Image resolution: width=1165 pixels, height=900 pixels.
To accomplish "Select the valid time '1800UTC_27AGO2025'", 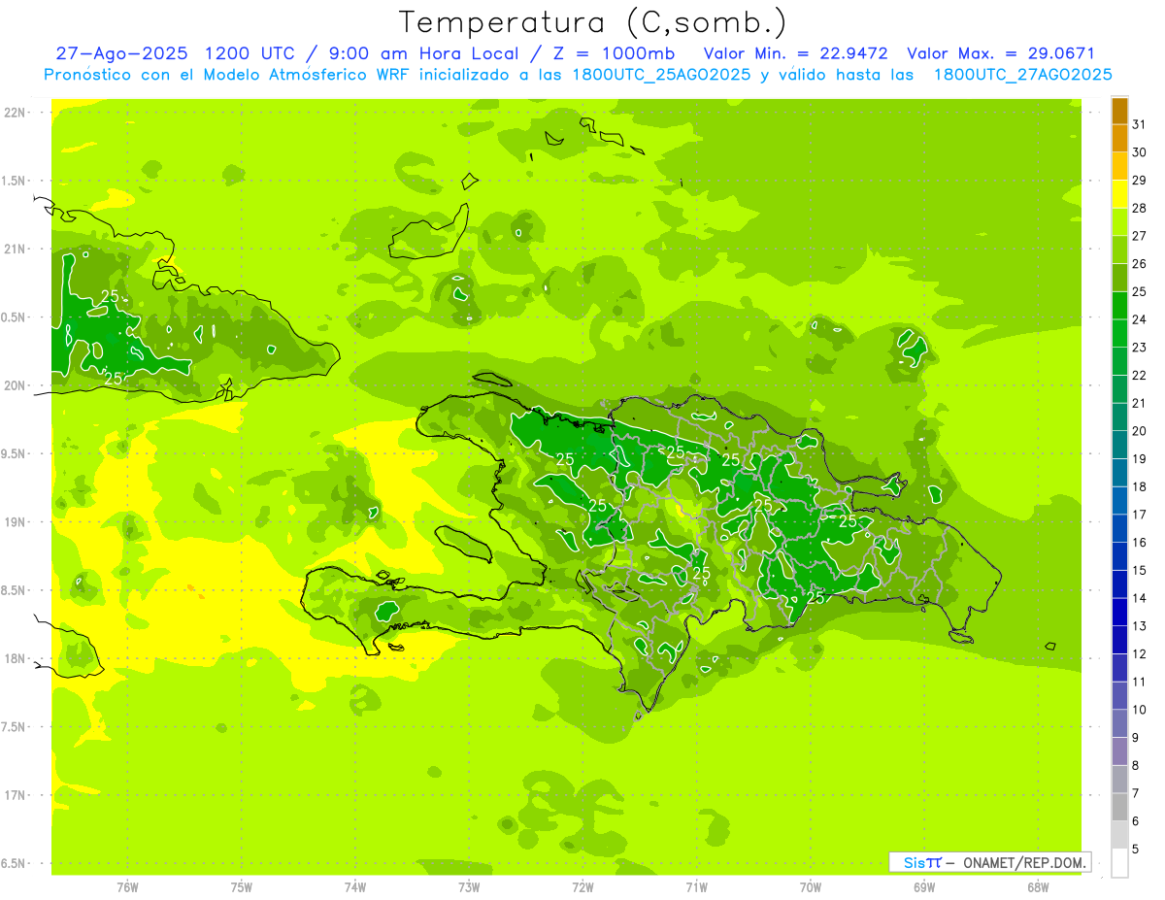I will (1022, 75).
